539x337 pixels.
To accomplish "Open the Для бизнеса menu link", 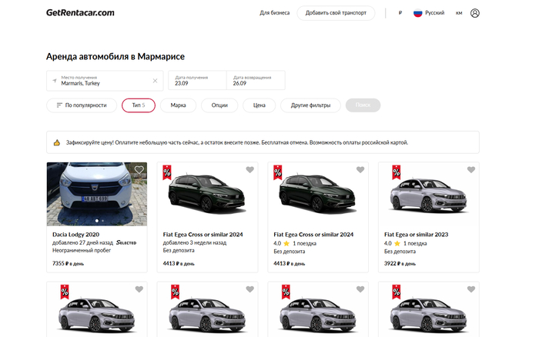I will pyautogui.click(x=275, y=13).
